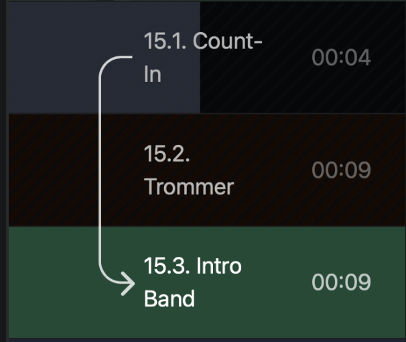Viewport: 406px width, 342px height.
Task: Click the arrowhead pointing at Intro Band
Action: pyautogui.click(x=128, y=284)
